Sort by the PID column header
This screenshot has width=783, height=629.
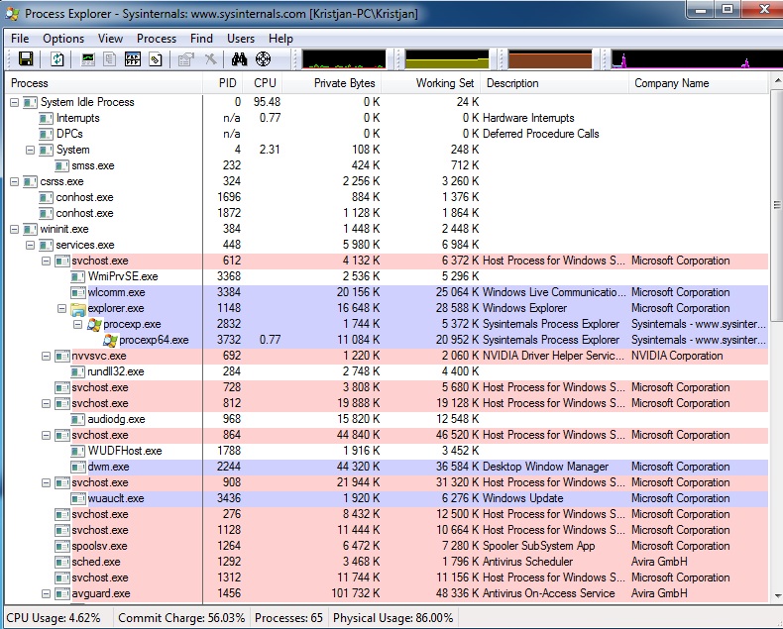223,83
